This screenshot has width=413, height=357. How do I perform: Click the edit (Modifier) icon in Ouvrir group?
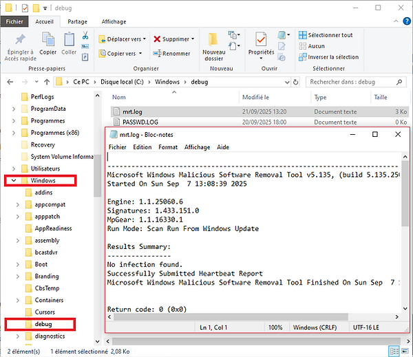coord(282,46)
